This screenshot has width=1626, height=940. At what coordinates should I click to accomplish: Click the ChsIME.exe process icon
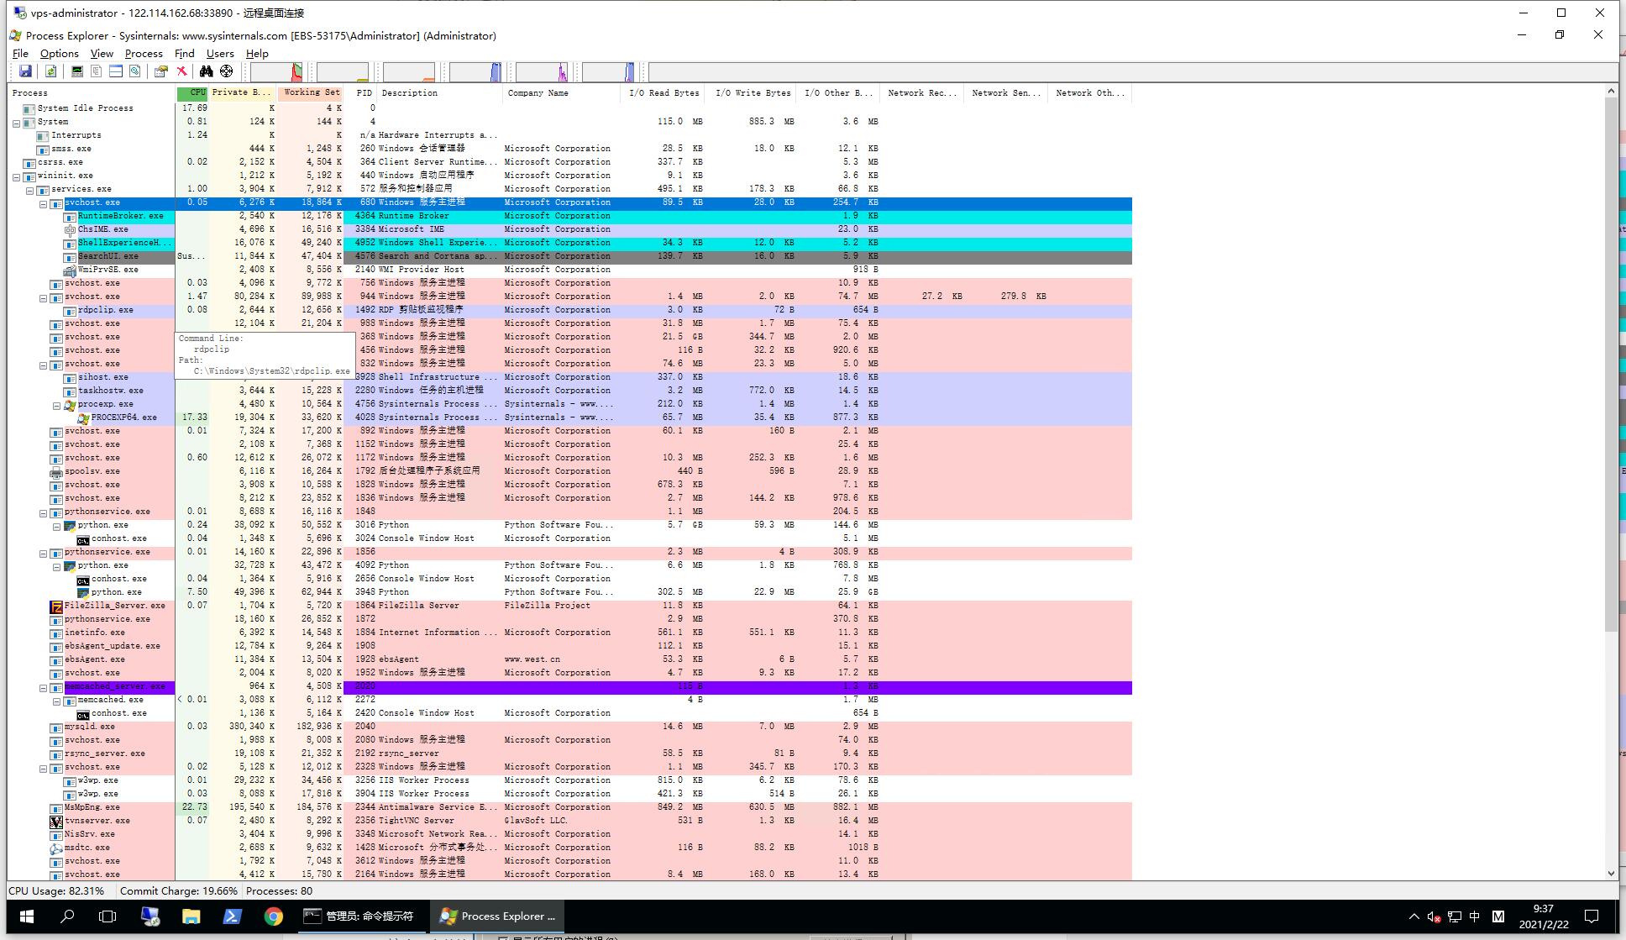point(70,229)
